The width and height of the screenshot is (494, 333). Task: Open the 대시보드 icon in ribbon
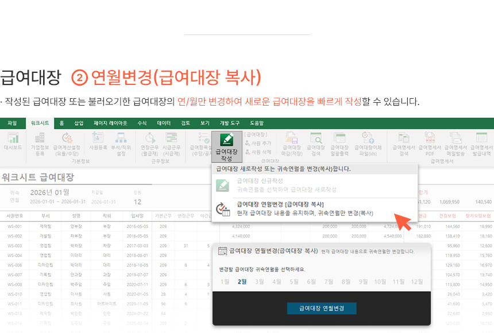tap(13, 142)
